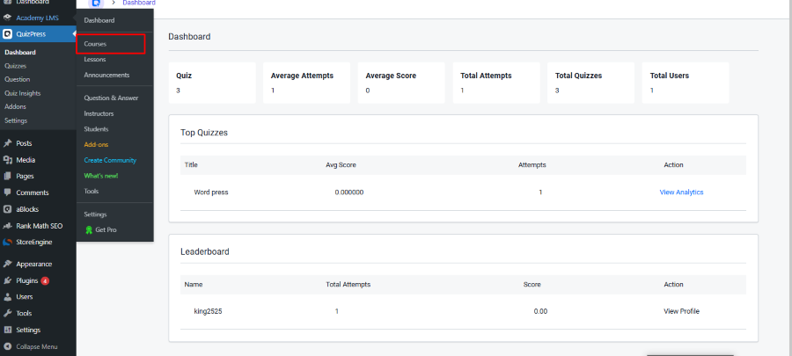The image size is (792, 356).
Task: Open Quiz Insights under QuizPress
Action: 22,92
